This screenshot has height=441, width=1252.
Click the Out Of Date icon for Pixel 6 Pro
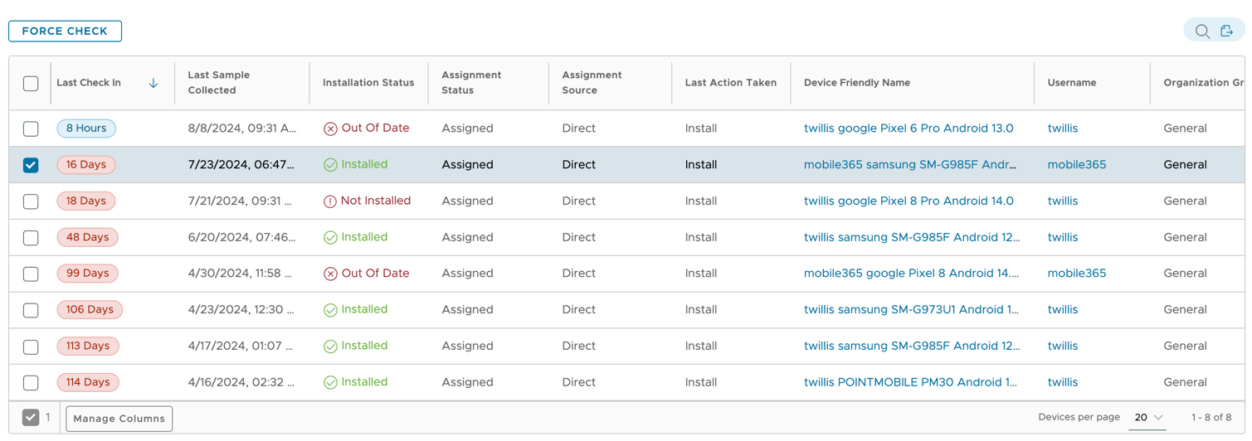[330, 128]
